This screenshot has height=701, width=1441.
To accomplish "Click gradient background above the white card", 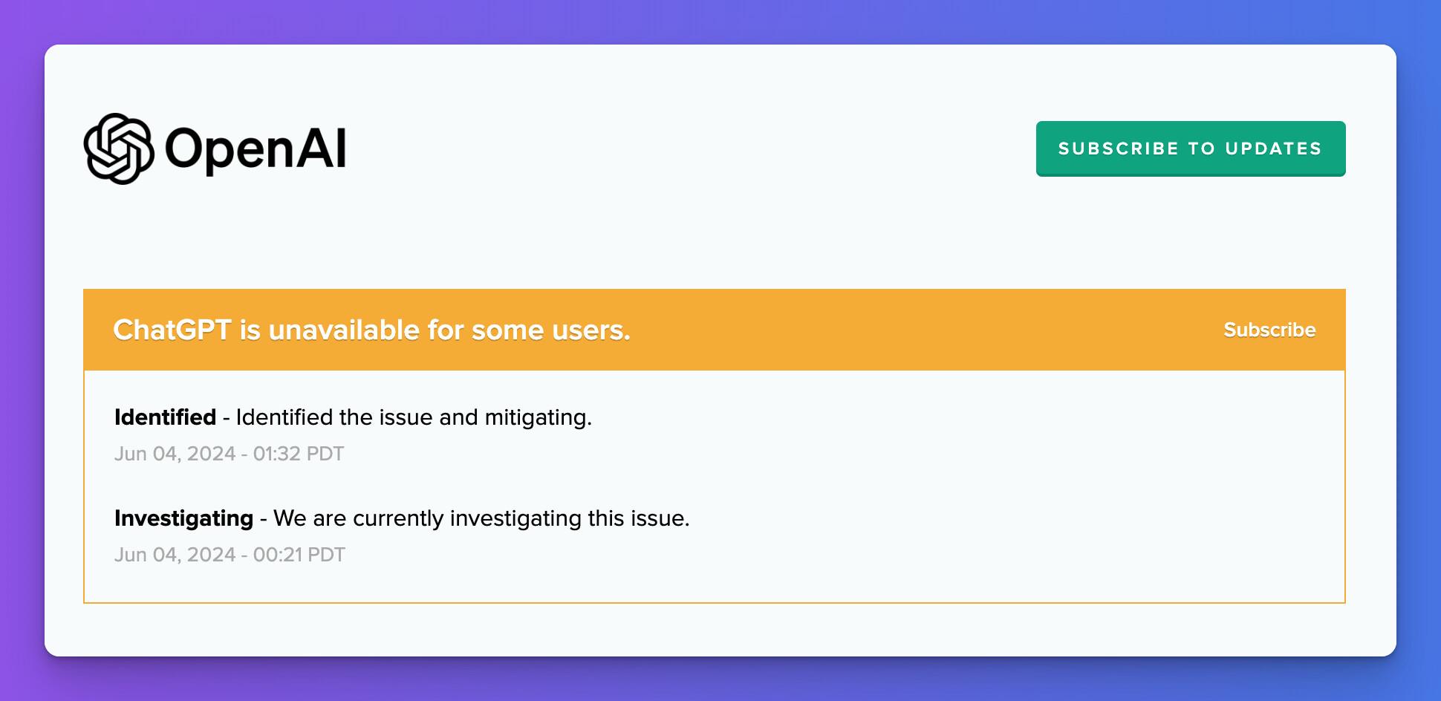I will 713,21.
